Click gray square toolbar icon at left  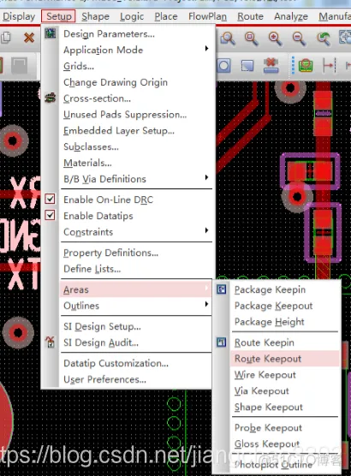19,66
